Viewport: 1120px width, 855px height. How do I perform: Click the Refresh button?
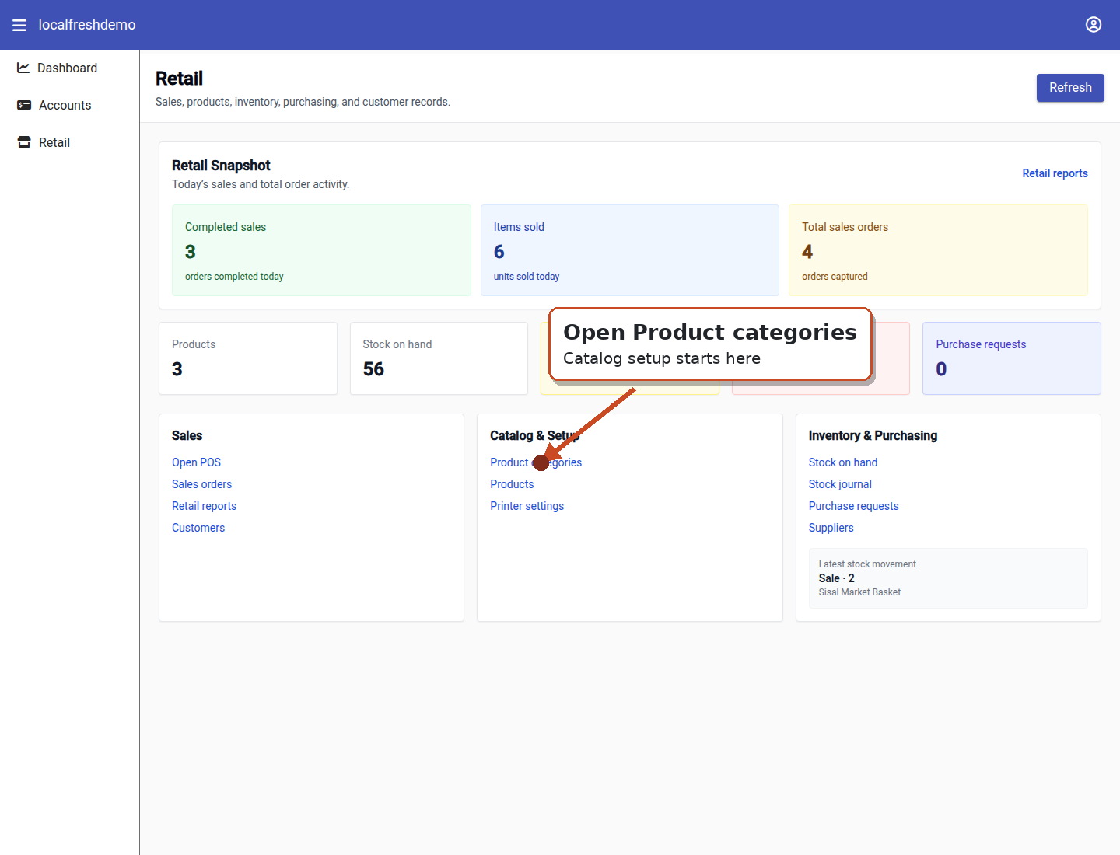[1070, 88]
